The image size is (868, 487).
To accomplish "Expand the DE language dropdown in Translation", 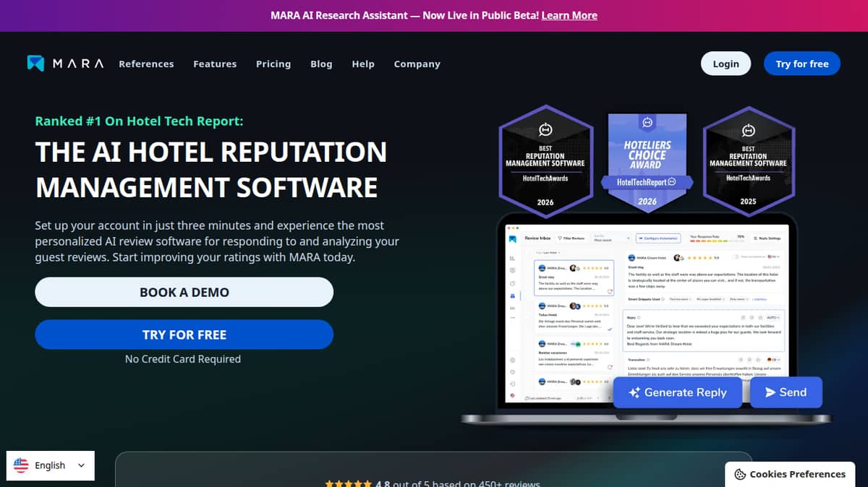I will 773,360.
